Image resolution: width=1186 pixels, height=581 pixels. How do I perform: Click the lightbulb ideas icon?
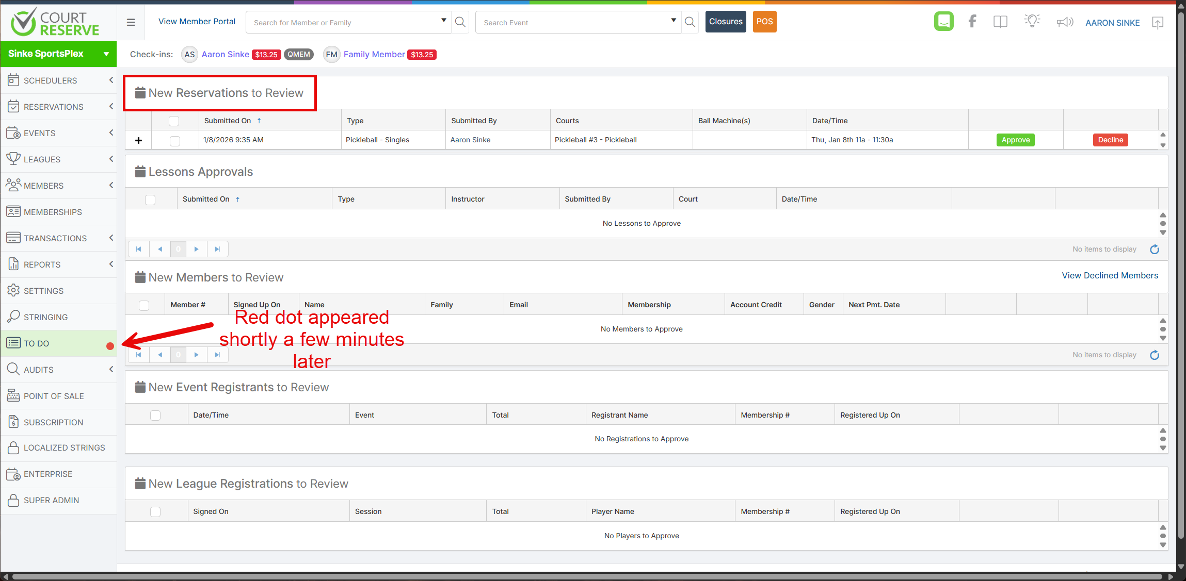point(1032,22)
